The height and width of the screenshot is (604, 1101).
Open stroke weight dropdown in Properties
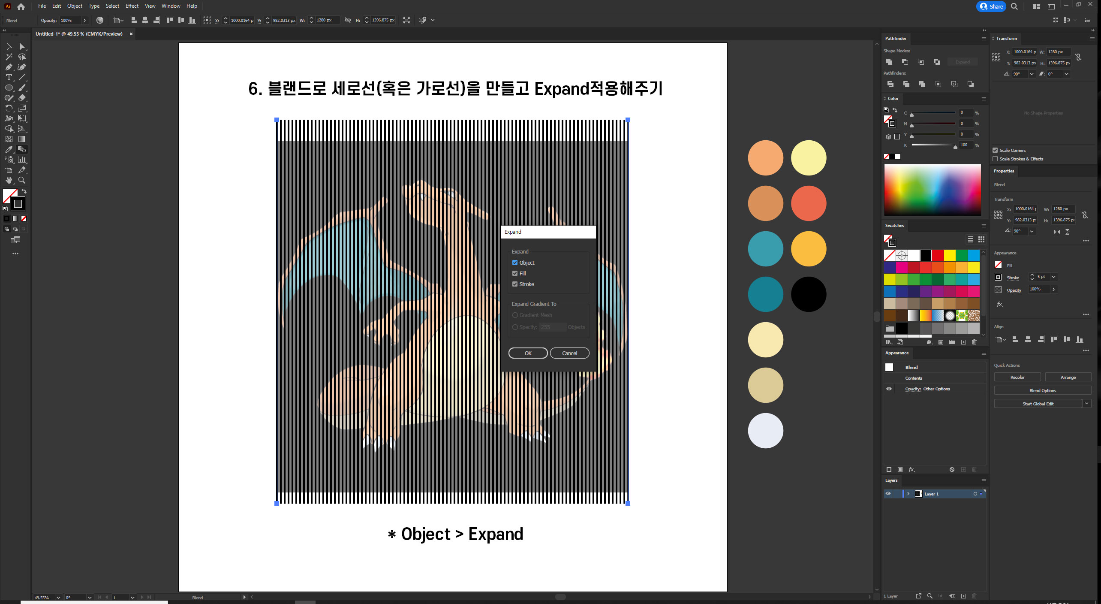click(x=1053, y=277)
